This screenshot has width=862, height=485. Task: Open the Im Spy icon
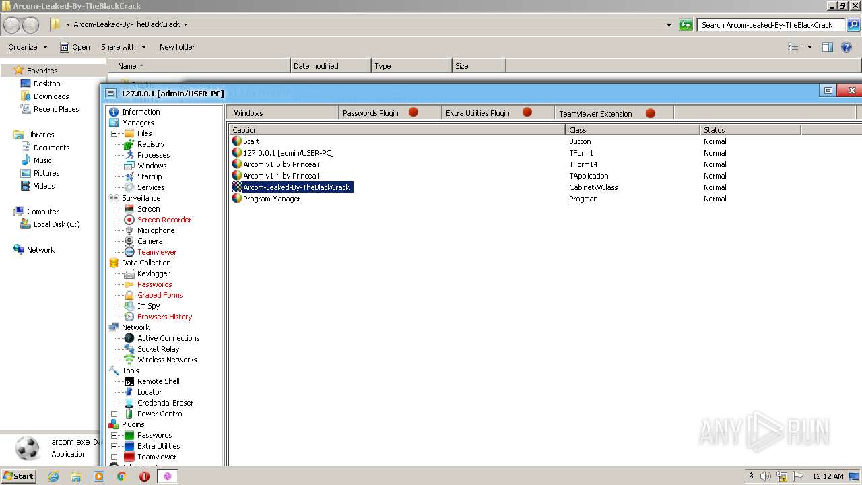pos(129,306)
